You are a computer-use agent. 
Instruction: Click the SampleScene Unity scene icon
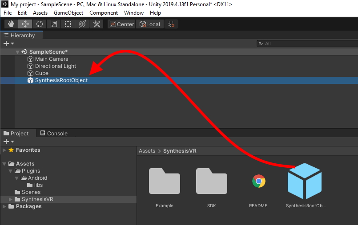click(24, 51)
